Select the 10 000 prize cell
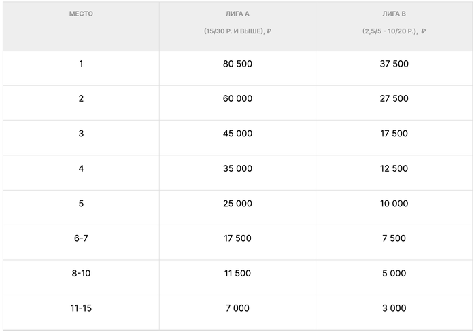Screen dimensions: 476x334 click(x=394, y=204)
